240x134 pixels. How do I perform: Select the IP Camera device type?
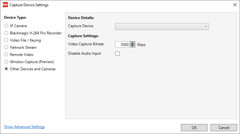point(6,26)
